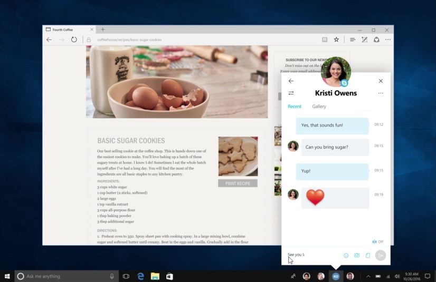The height and width of the screenshot is (282, 436).
Task: Click the file attach icon in chat
Action: [x=367, y=255]
